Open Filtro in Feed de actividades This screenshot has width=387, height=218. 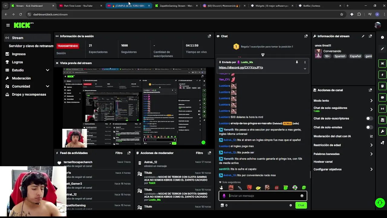click(119, 153)
